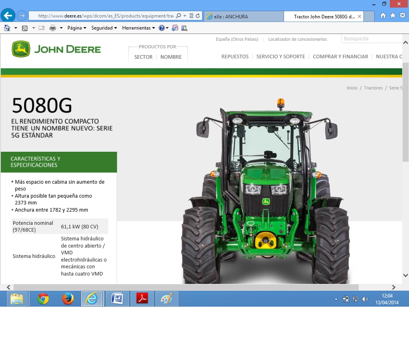Open Firefox from the taskbar
The height and width of the screenshot is (341, 409).
[x=68, y=299]
